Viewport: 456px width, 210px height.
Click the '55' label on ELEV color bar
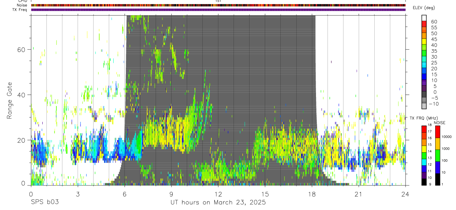click(x=434, y=27)
